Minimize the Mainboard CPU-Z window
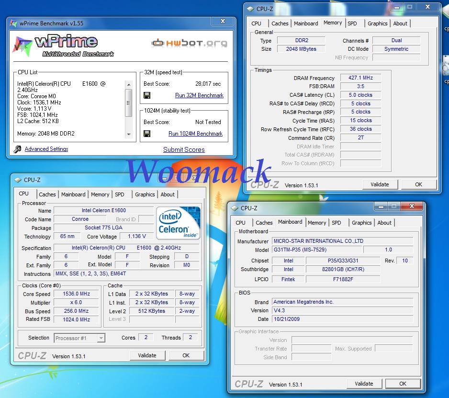 (381, 206)
